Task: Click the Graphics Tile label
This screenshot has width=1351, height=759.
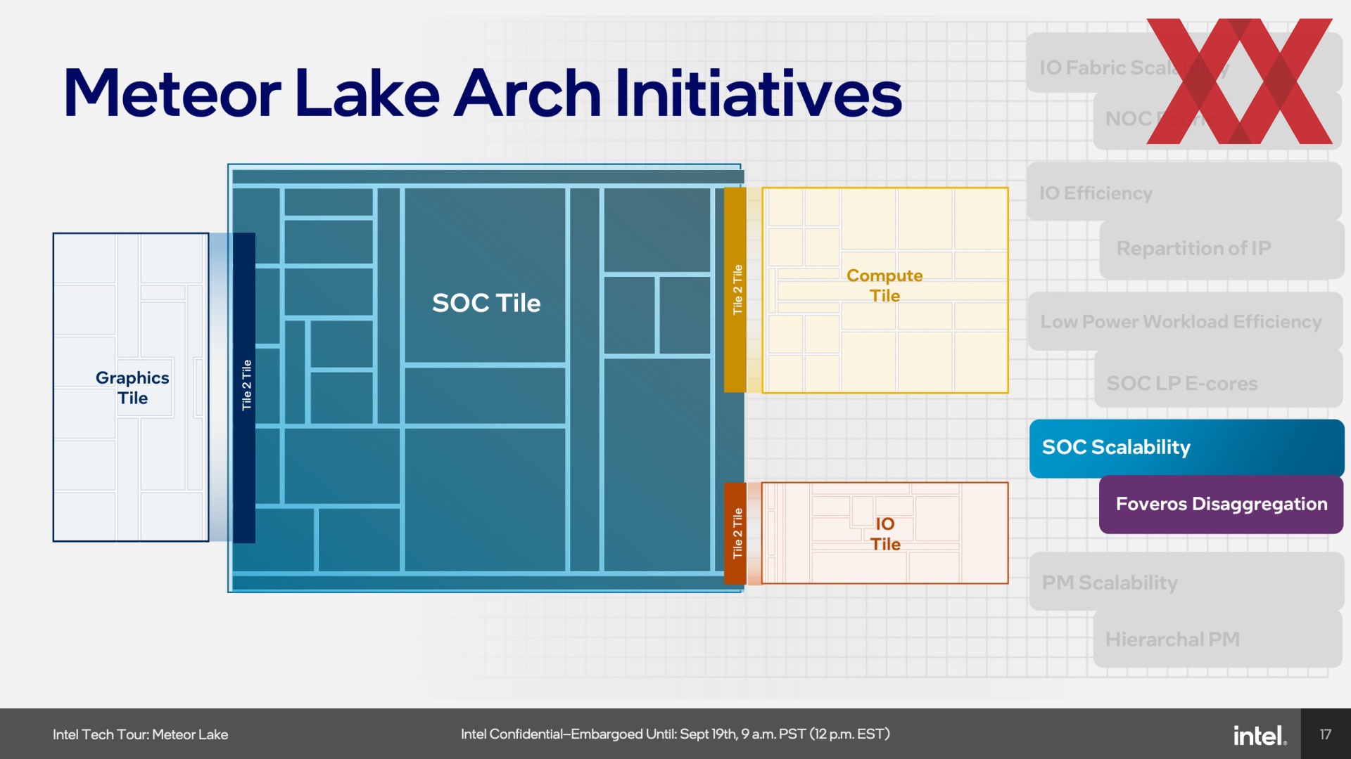Action: click(x=132, y=388)
